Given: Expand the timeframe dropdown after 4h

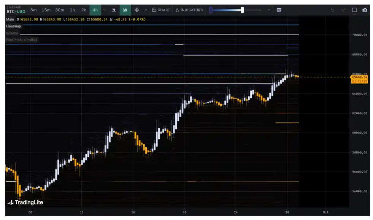Looking at the screenshot, I should tap(105, 10).
